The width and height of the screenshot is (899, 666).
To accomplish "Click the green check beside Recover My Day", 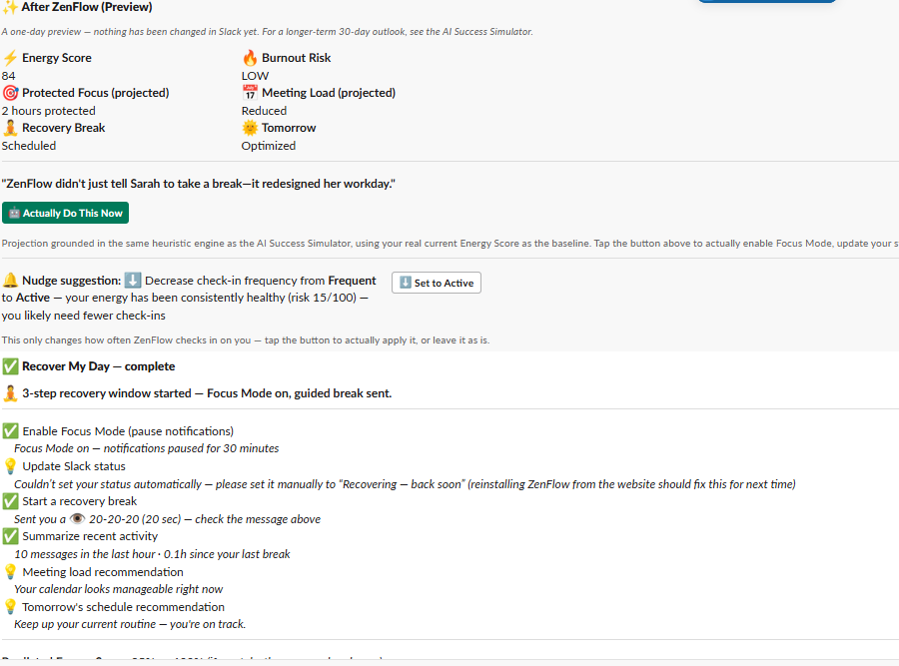I will click(x=10, y=366).
